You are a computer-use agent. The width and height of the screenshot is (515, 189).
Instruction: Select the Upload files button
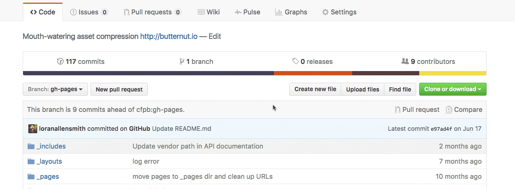[x=362, y=89]
